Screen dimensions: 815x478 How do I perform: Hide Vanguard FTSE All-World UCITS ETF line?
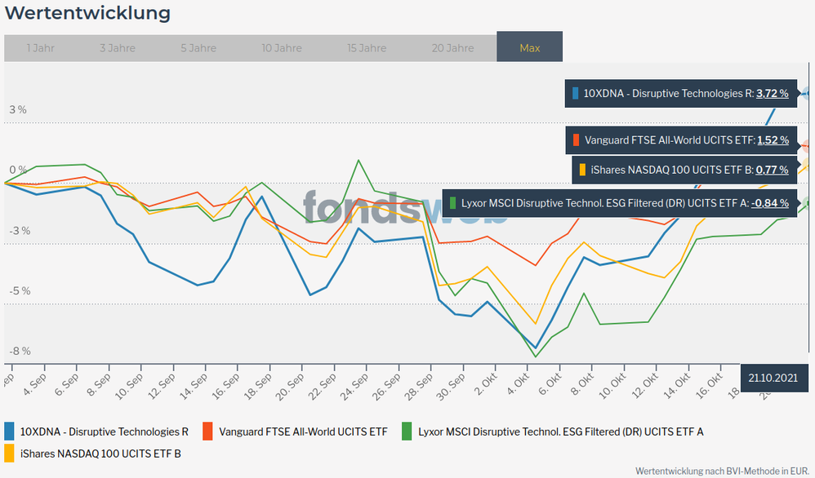[x=303, y=432]
